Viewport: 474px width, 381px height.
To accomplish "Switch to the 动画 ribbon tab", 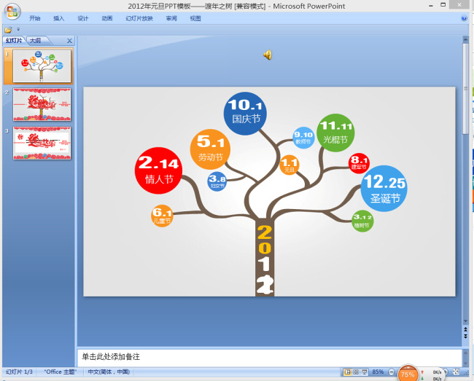I will pos(107,18).
